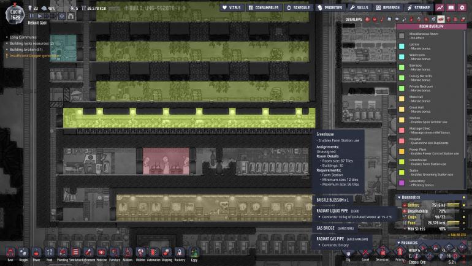This screenshot has width=472, height=266.
Task: Select the Power build menu icon
Action: click(x=36, y=252)
